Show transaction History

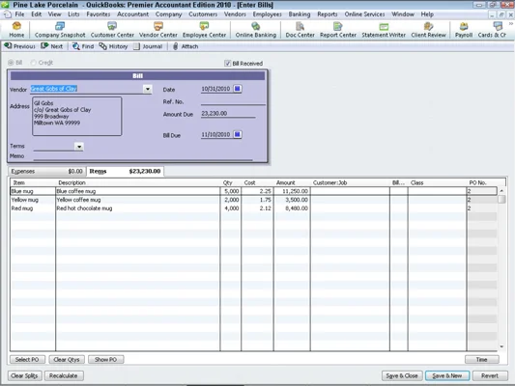[x=113, y=46]
